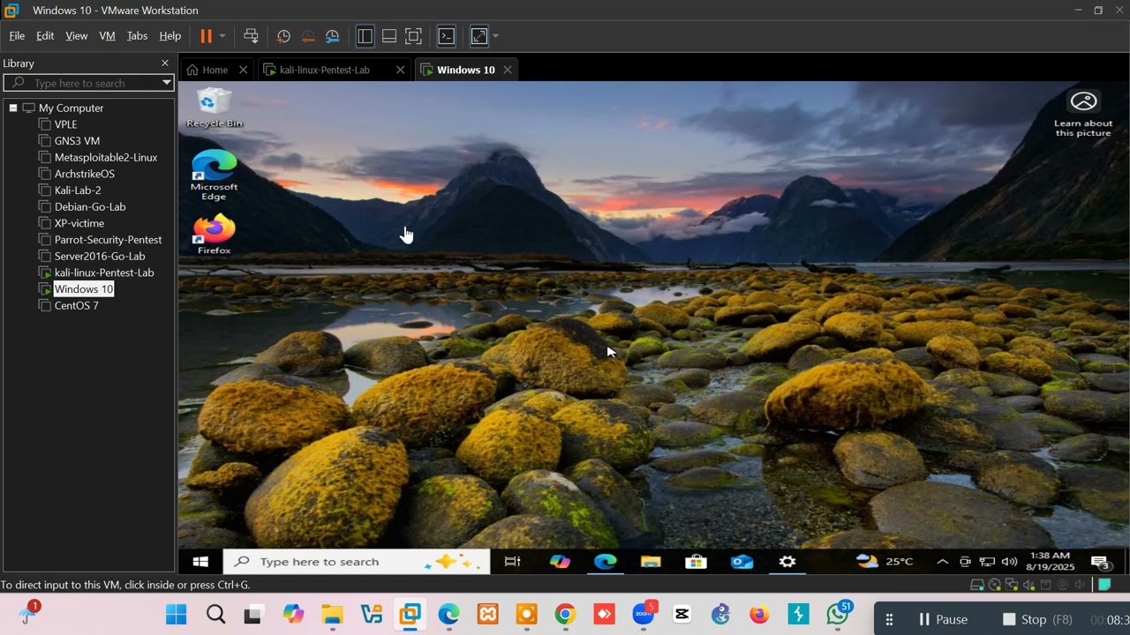
Task: Click Learn about this picture icon
Action: (x=1083, y=114)
